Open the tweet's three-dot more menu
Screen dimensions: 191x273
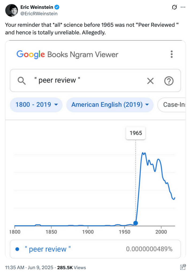pos(183,7)
